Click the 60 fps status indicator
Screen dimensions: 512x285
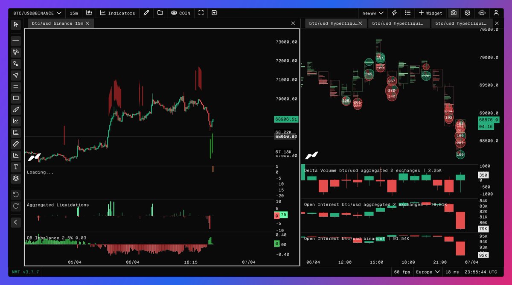click(403, 272)
